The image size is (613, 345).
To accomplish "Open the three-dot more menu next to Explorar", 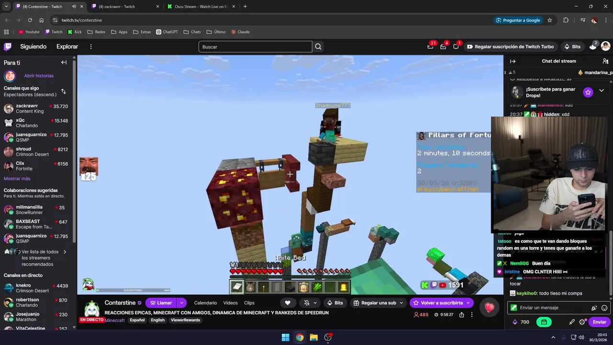I will (x=91, y=46).
